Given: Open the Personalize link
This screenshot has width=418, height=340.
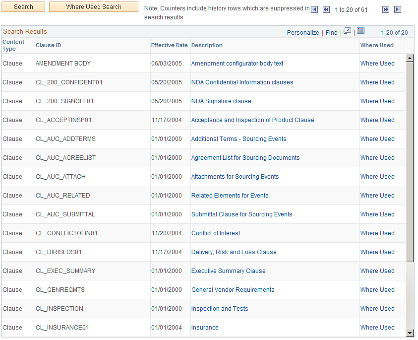Looking at the screenshot, I should click(303, 33).
